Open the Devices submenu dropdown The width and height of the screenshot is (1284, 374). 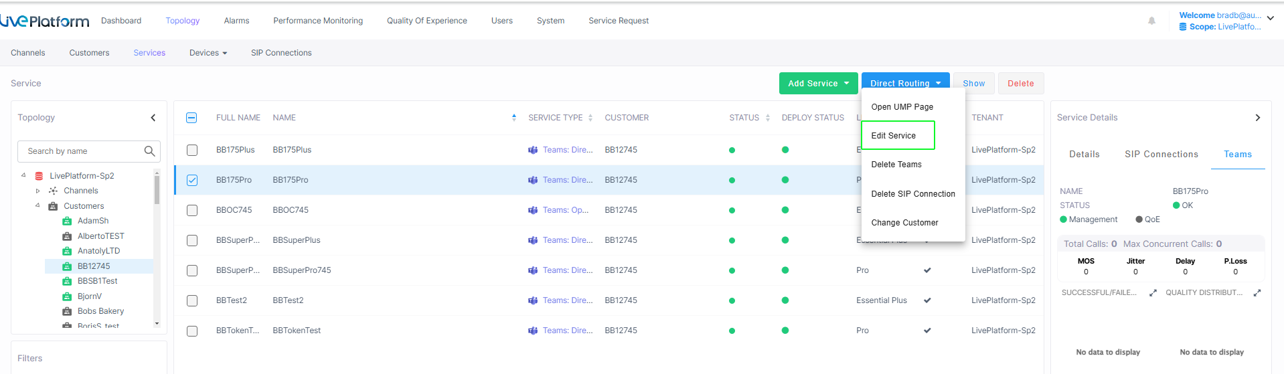coord(208,53)
